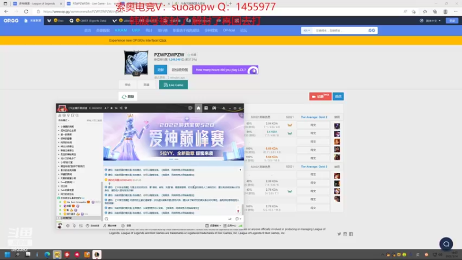
Task: Click the YY channel tree vertical scrollbar
Action: click(102, 200)
